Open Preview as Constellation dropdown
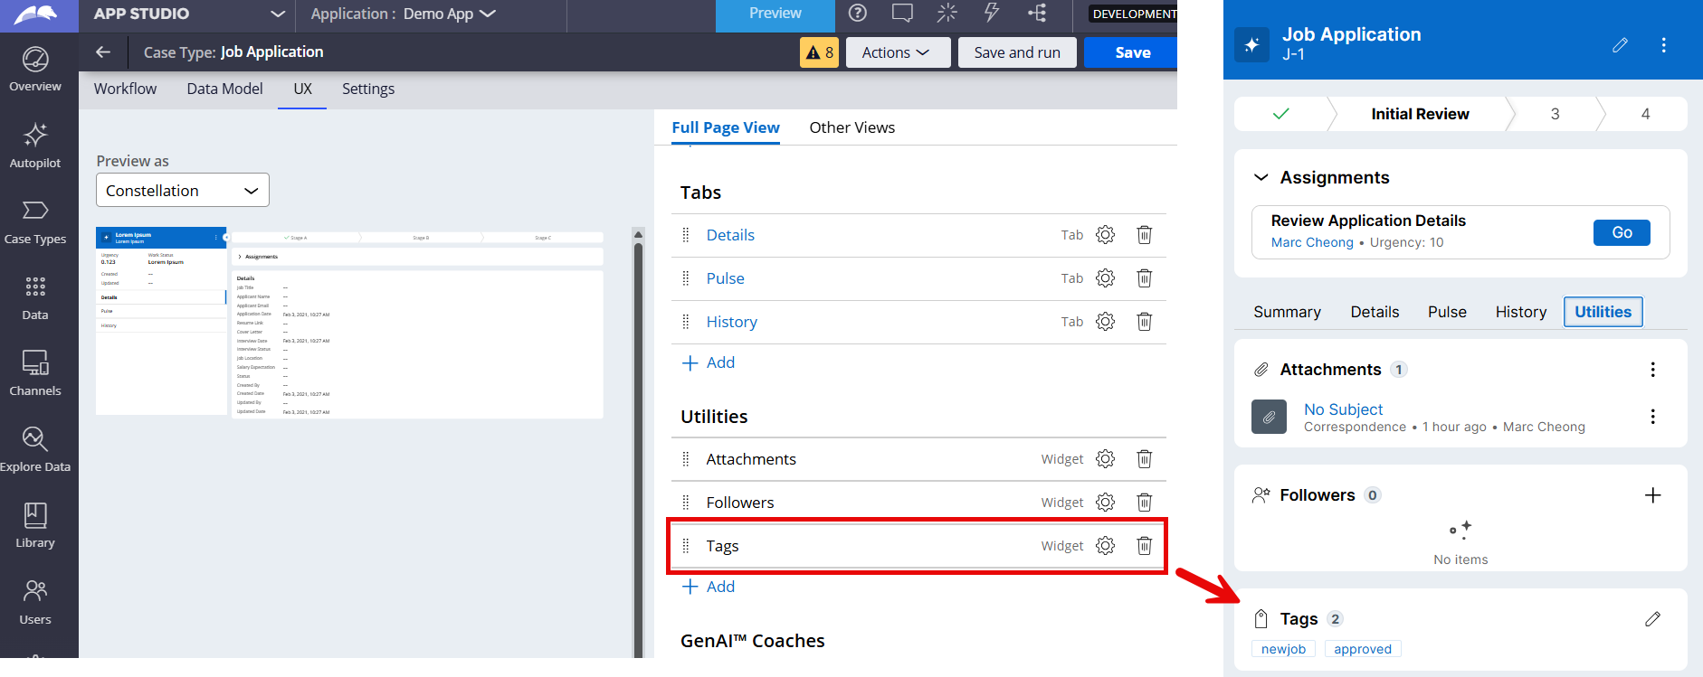The width and height of the screenshot is (1703, 677). coord(183,191)
